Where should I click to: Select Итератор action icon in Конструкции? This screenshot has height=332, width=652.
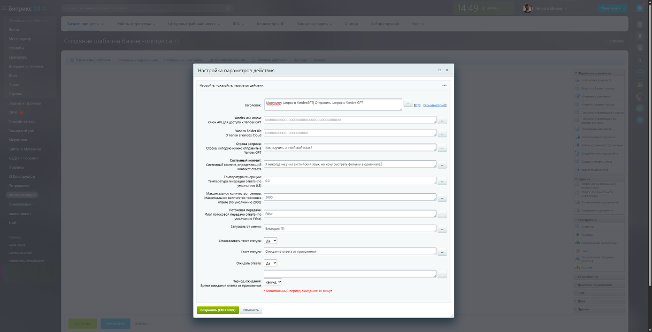(578, 227)
